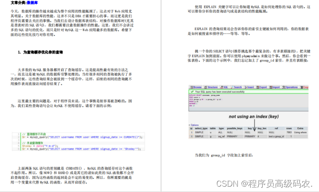
Task: Click the table column header
Action: pyautogui.click(x=213, y=129)
